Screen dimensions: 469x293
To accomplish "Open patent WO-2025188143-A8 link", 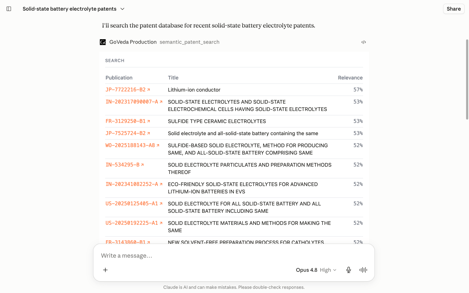I will (130, 145).
